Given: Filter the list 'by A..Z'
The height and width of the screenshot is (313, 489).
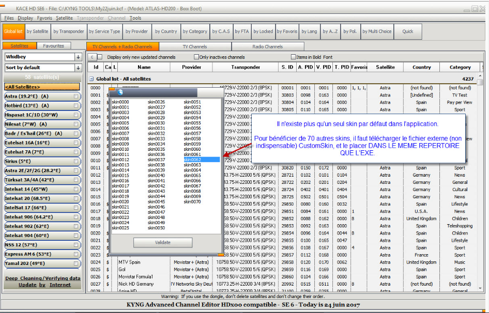Looking at the screenshot, I should click(330, 32).
